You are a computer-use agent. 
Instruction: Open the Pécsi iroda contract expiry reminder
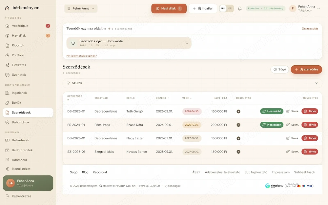[x=129, y=43]
